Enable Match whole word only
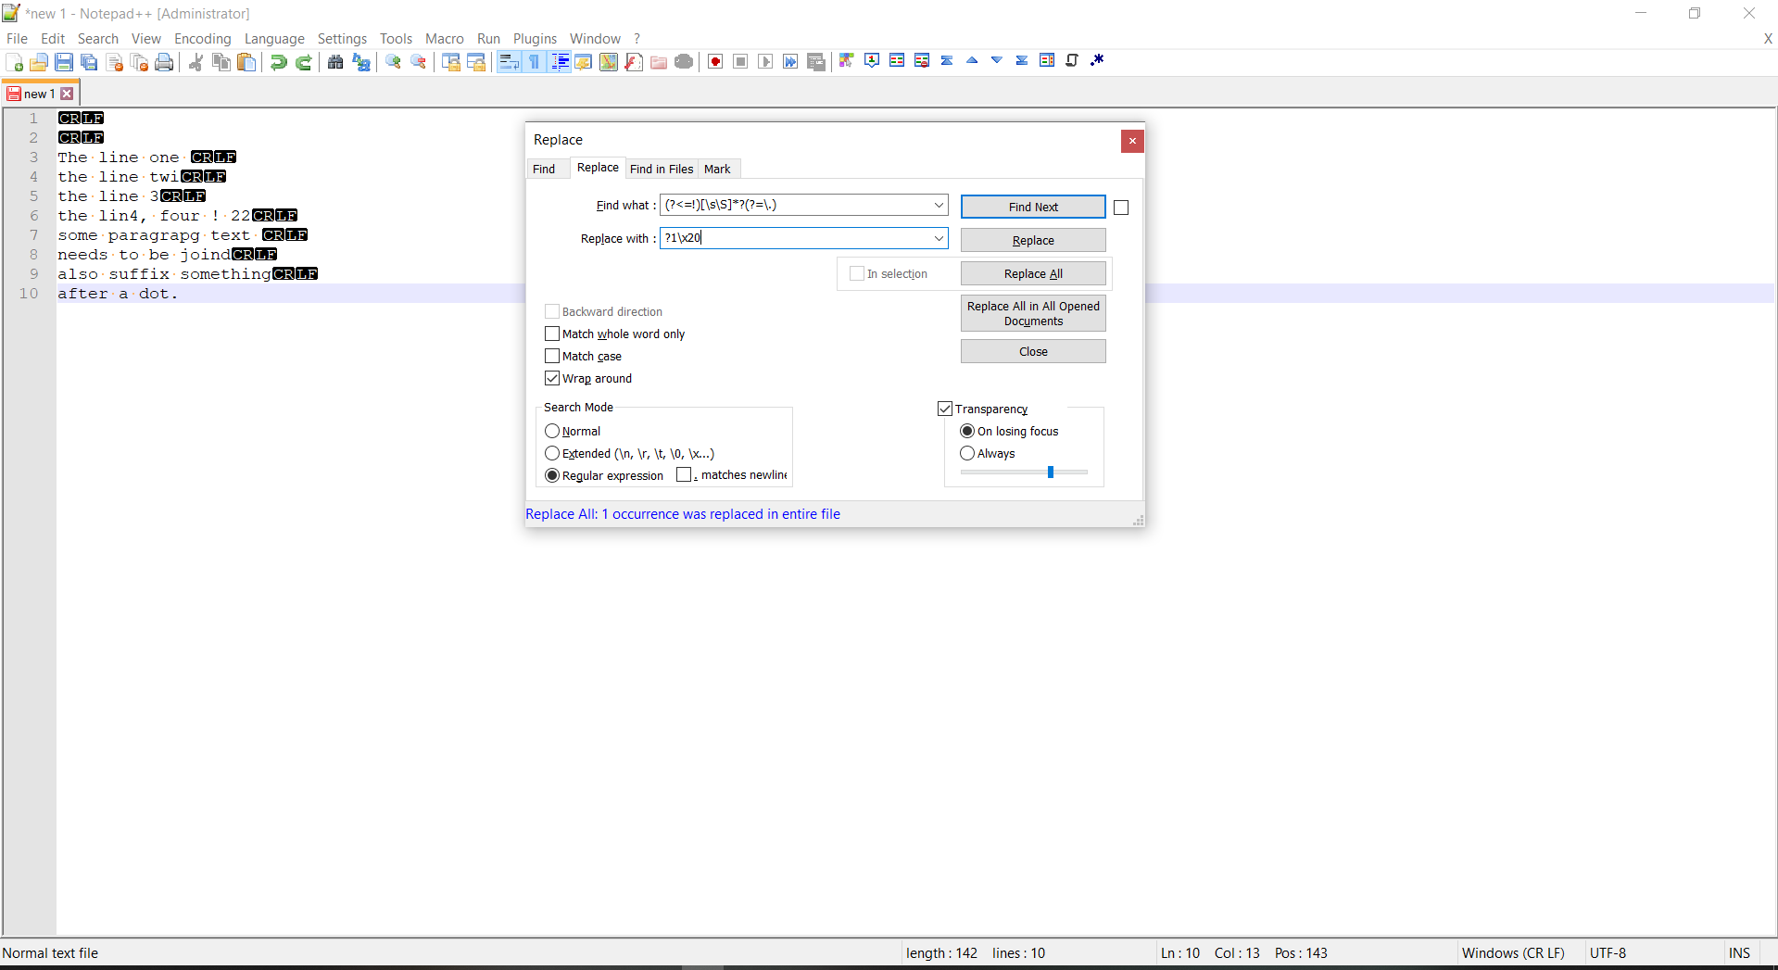The height and width of the screenshot is (970, 1778). coord(552,334)
